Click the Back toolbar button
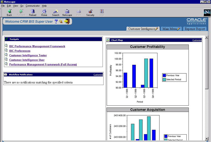This screenshot has height=142, width=211. pos(9,13)
